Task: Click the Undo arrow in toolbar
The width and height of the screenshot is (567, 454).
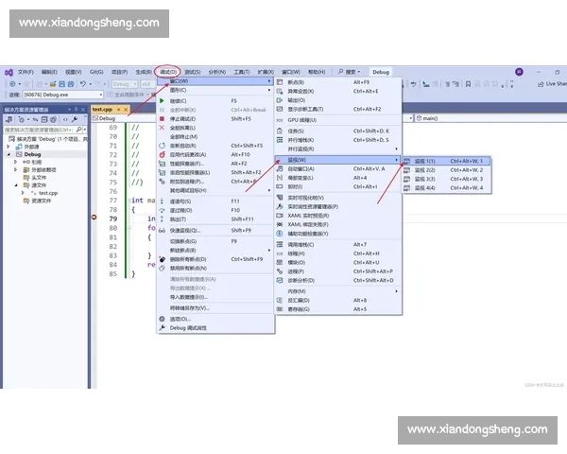Action: (83, 84)
